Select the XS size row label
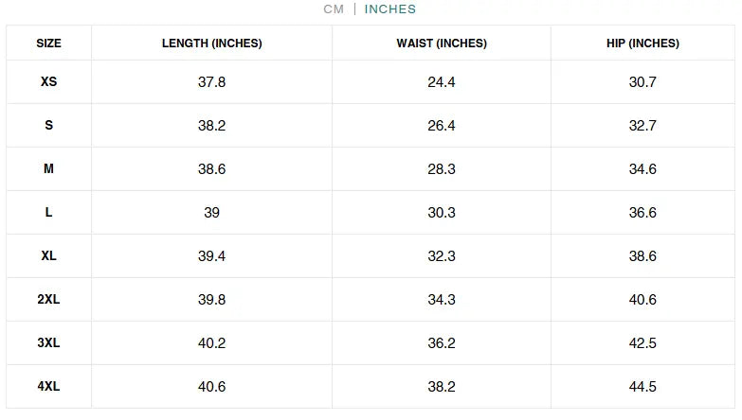 (x=49, y=82)
